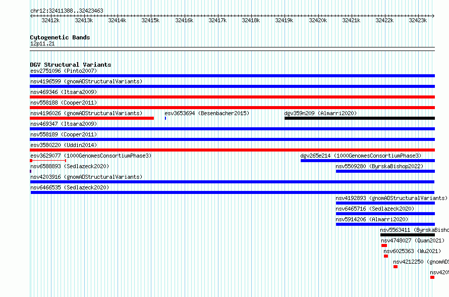The image size is (449, 297).
Task: Open the esv3580220 (Uddin2014) label
Action: pos(64,145)
